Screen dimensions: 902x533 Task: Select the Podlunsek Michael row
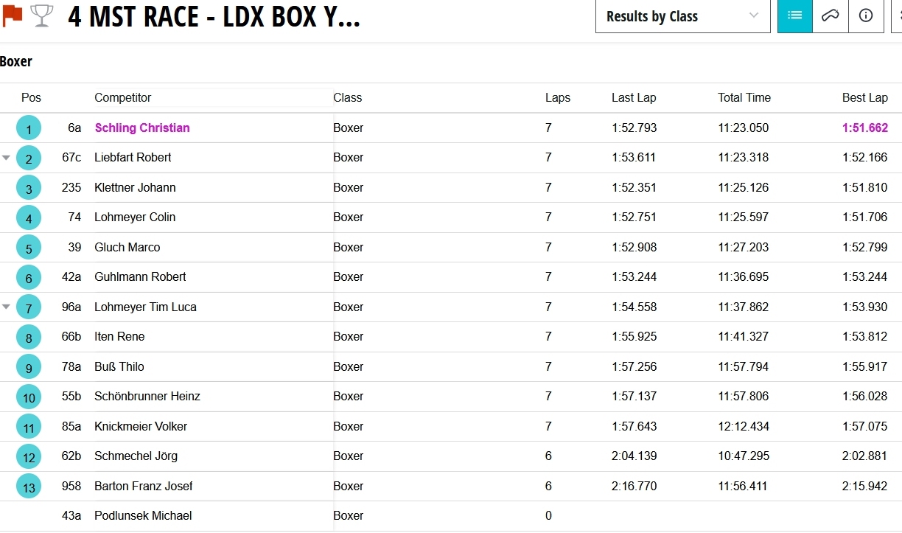click(143, 516)
